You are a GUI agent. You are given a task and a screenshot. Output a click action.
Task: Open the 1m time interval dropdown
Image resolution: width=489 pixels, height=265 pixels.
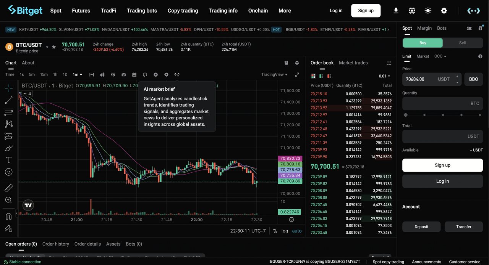point(78,75)
